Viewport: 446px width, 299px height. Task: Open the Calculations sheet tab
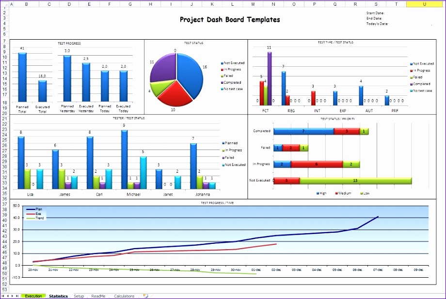[x=124, y=296]
